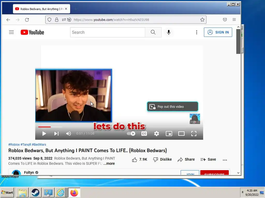
Task: Open the Foltyn channel avatar
Action: 16,172
